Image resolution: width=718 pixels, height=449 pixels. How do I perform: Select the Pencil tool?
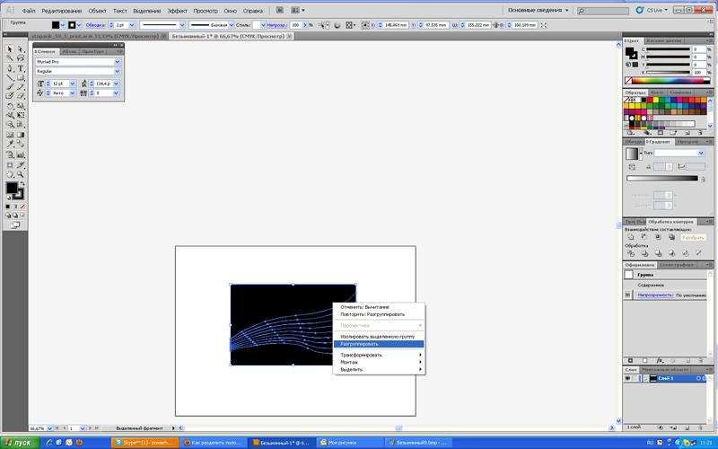point(20,86)
